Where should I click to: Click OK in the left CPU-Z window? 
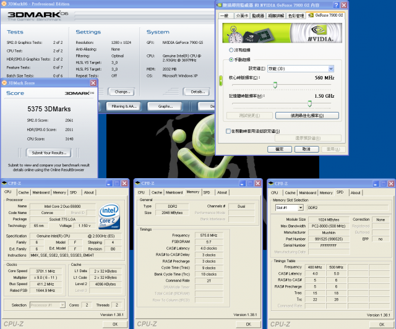pos(115,324)
